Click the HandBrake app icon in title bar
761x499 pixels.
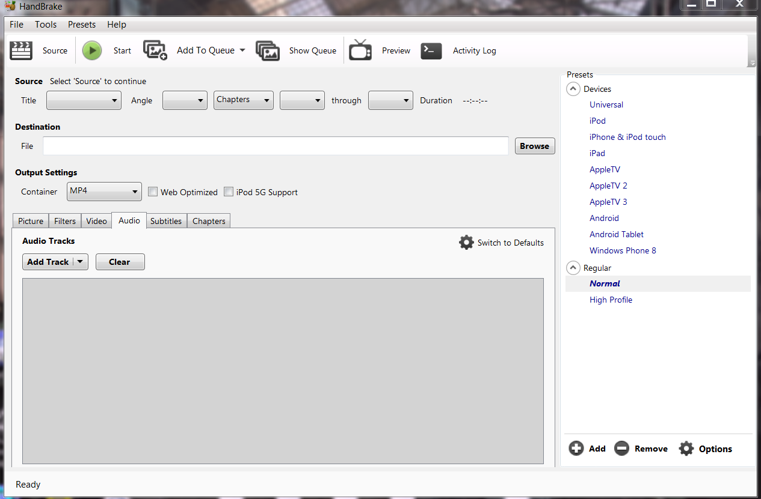pyautogui.click(x=9, y=7)
